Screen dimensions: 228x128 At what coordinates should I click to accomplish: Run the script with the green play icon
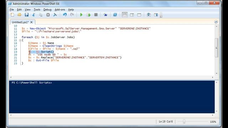tap(81, 15)
